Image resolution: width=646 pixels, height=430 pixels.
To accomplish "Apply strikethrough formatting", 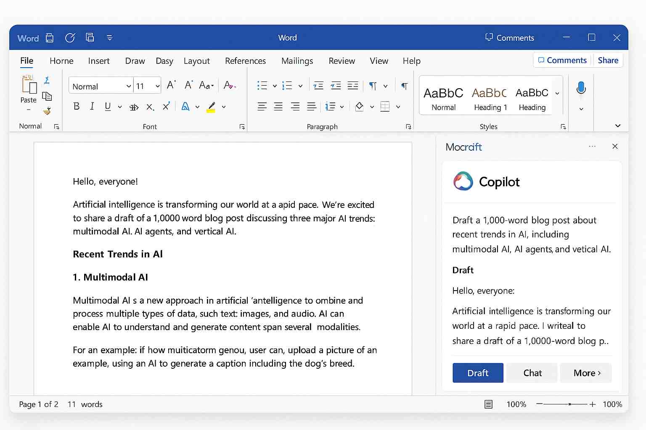I will point(134,107).
